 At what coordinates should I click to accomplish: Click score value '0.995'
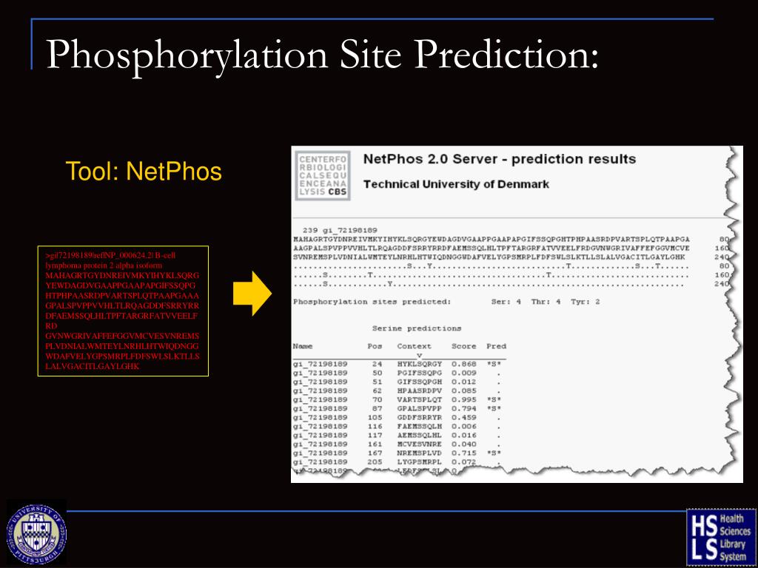pyautogui.click(x=463, y=399)
